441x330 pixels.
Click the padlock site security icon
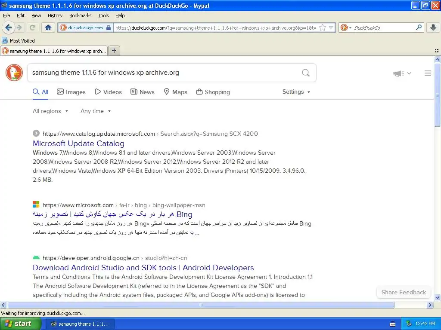109,27
